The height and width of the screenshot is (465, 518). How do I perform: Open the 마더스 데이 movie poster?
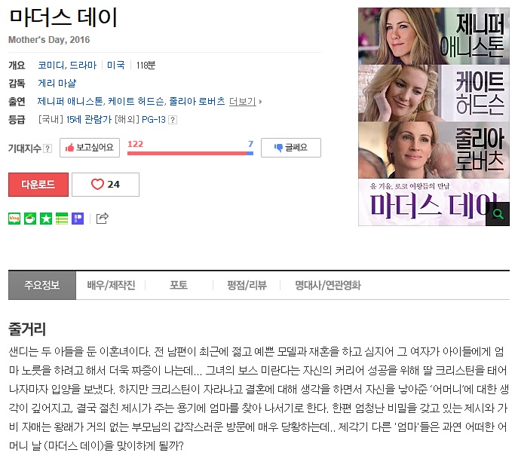tap(434, 117)
